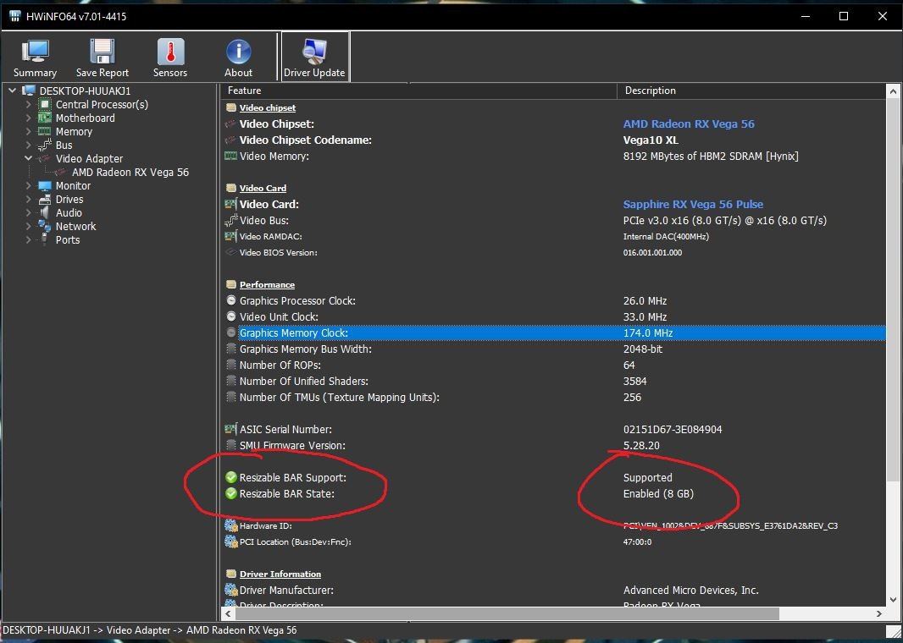Image resolution: width=903 pixels, height=643 pixels.
Task: Click the status bar path text
Action: coord(150,630)
